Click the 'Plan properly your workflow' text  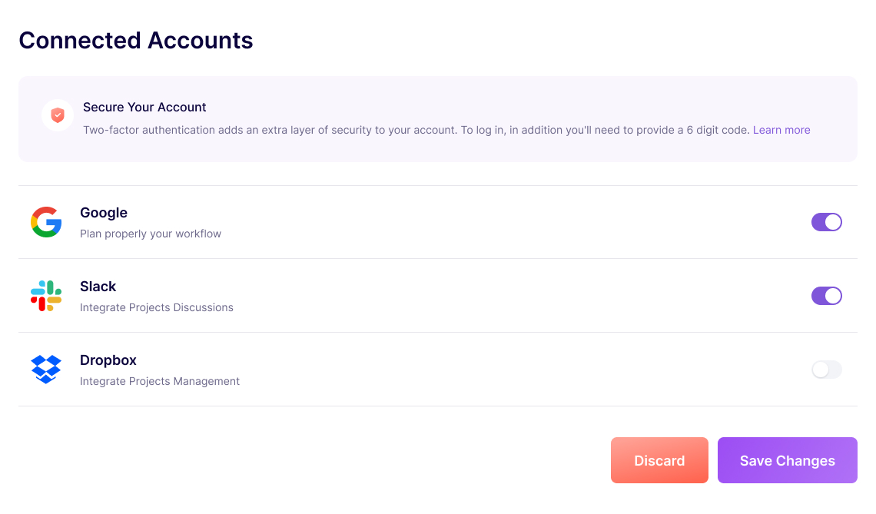click(x=151, y=234)
